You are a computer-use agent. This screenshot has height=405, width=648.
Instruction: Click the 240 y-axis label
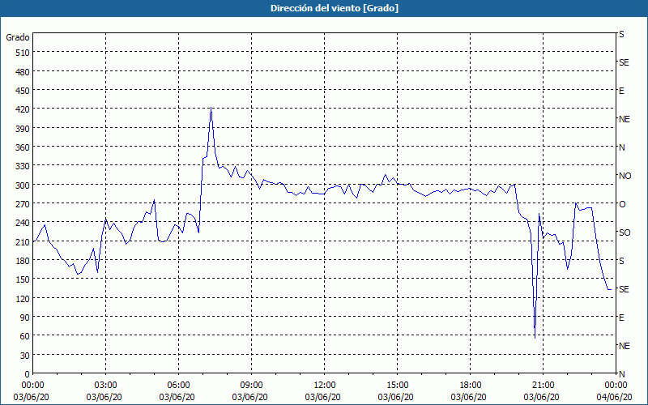tap(23, 224)
